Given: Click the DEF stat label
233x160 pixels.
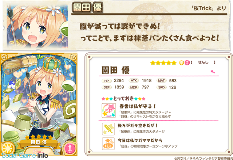Looking at the screenshot, I should tap(107, 87).
